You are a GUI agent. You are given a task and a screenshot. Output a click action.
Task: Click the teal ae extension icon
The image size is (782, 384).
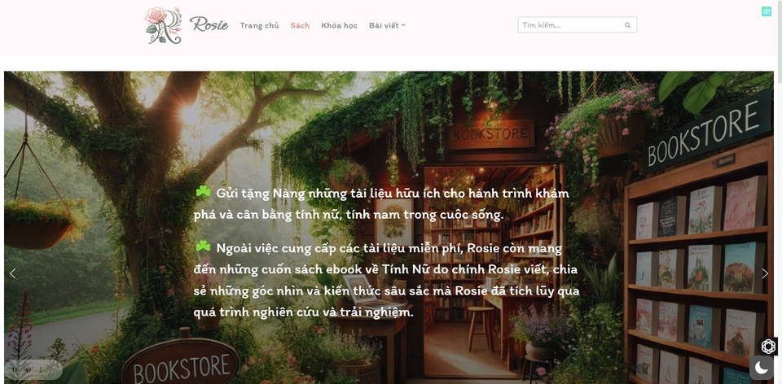[766, 11]
